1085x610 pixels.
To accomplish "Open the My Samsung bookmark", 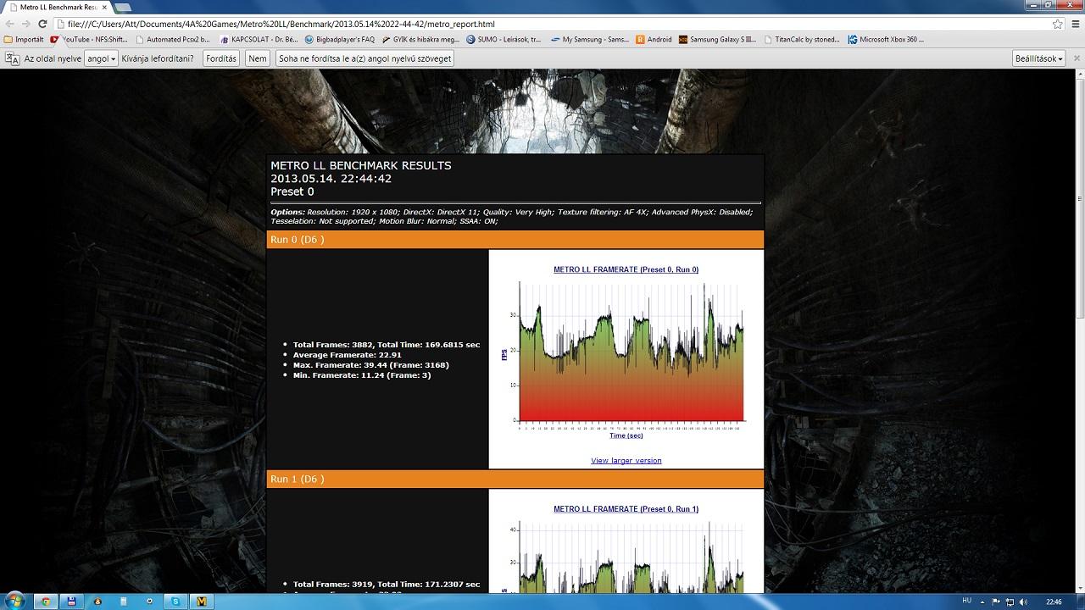I will click(590, 39).
